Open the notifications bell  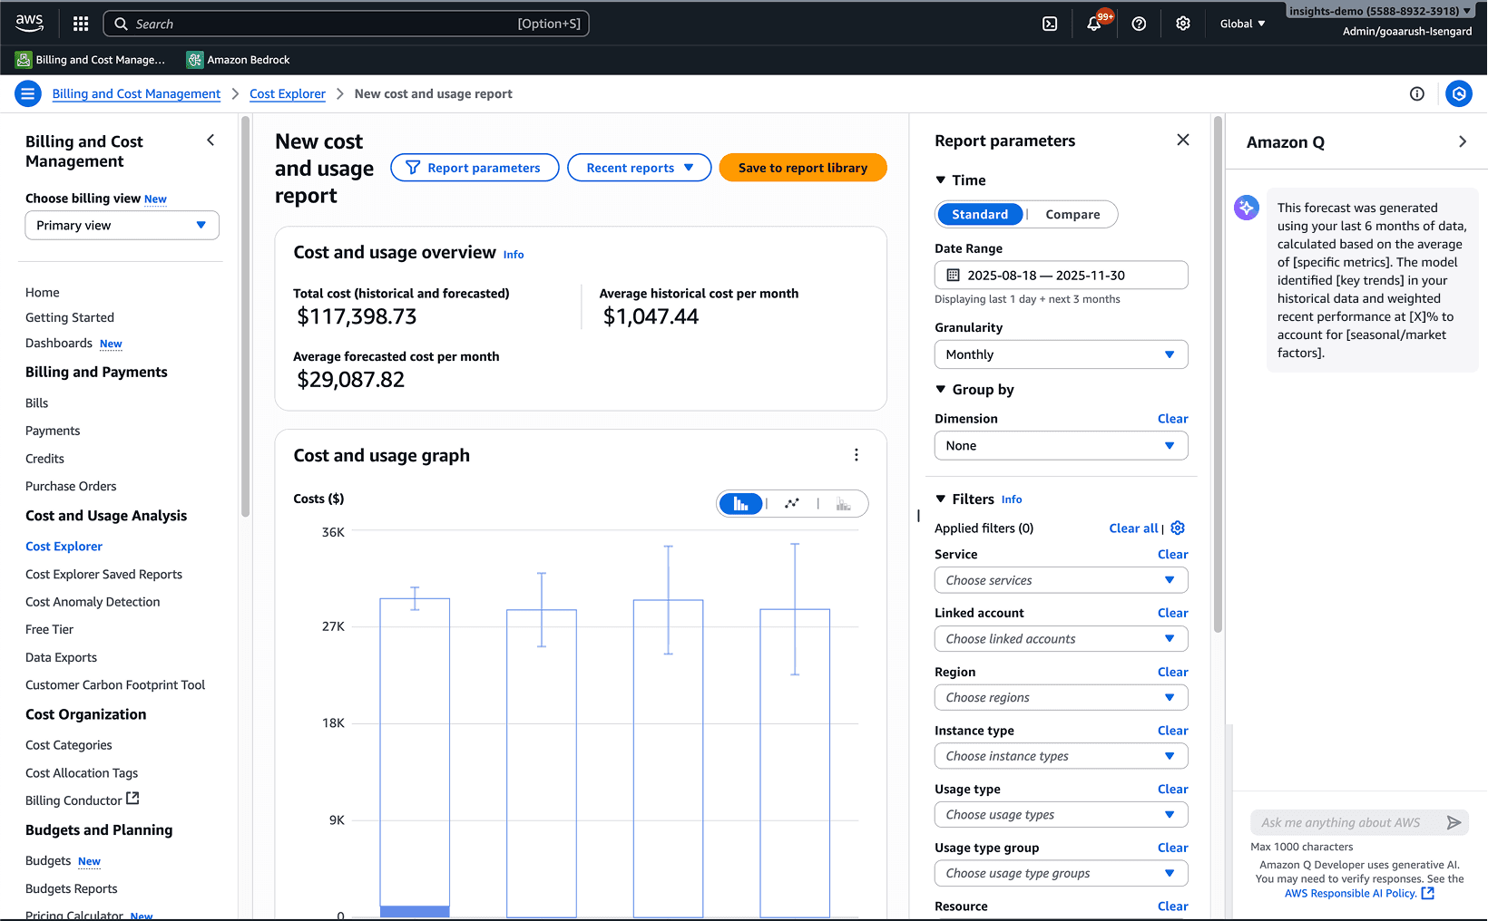(1094, 24)
